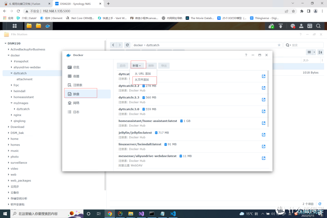Expand the homeassistant folder arrow
Image resolution: width=327 pixels, height=218 pixels.
coord(12,97)
